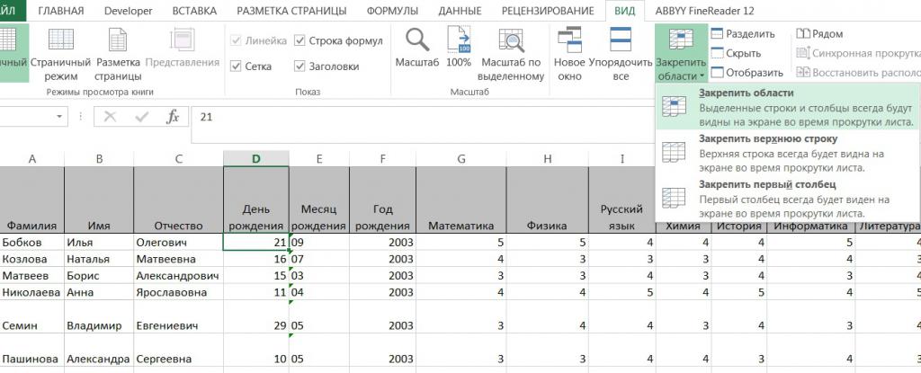Screen dimensions: 921x373
Task: Click Масштаб по выделенному
Action: click(511, 54)
